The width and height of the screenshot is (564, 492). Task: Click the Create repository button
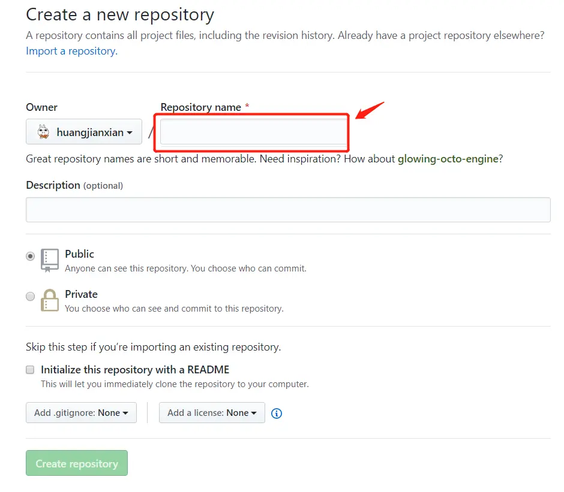(x=77, y=463)
